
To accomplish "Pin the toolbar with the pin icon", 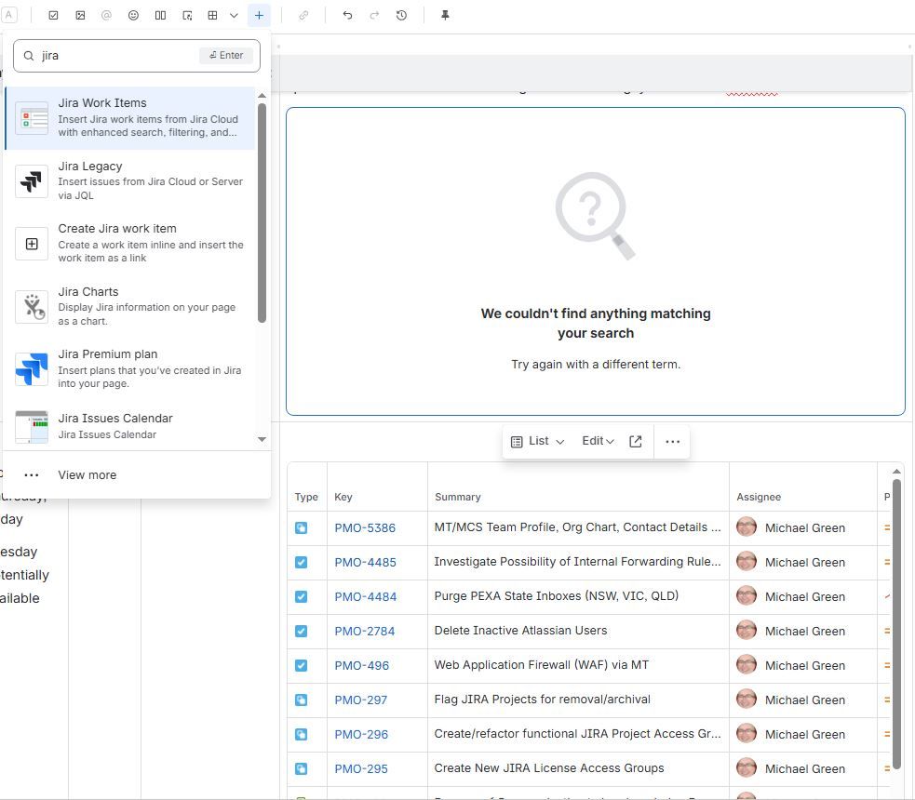I will pyautogui.click(x=445, y=15).
